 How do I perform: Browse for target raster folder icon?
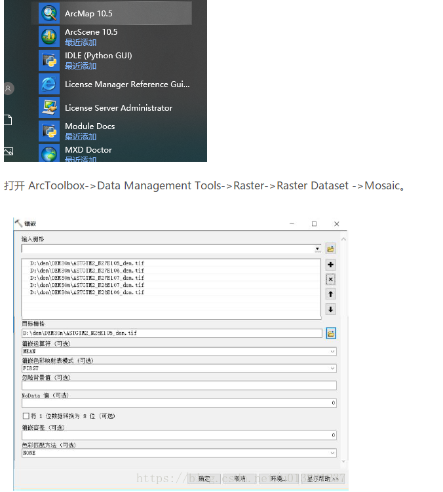(330, 333)
